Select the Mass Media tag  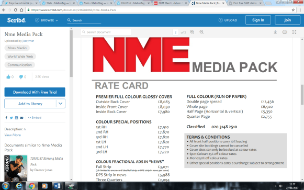[x=17, y=48]
